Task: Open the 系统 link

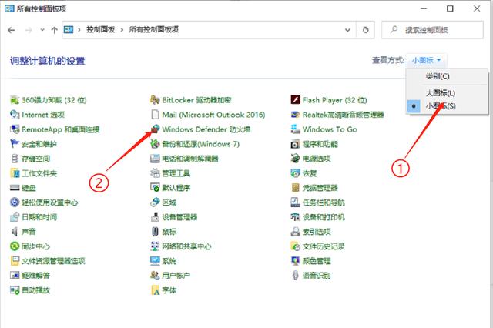Action: [x=169, y=261]
